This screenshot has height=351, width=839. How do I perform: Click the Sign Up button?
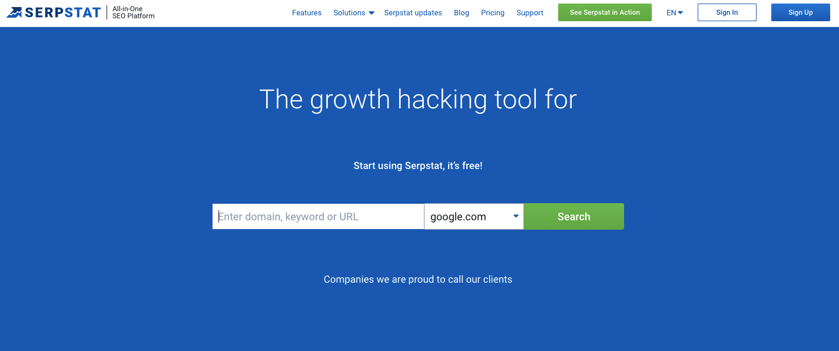pyautogui.click(x=801, y=12)
